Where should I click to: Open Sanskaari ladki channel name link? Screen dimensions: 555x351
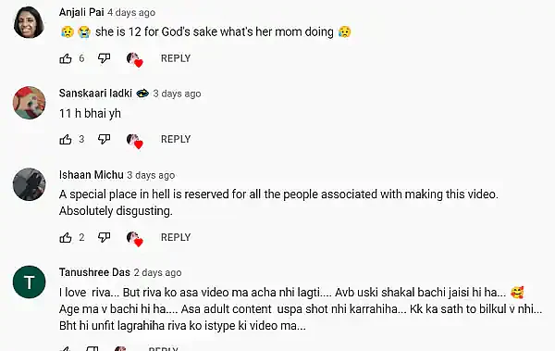95,94
